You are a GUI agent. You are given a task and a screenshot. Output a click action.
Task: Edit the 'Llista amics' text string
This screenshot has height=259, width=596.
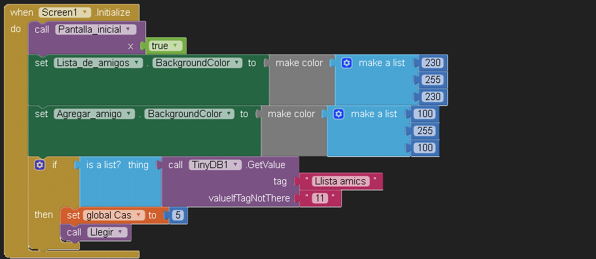tap(341, 182)
